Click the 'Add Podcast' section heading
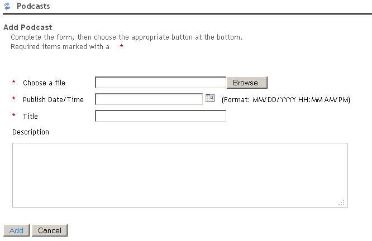 pyautogui.click(x=28, y=27)
